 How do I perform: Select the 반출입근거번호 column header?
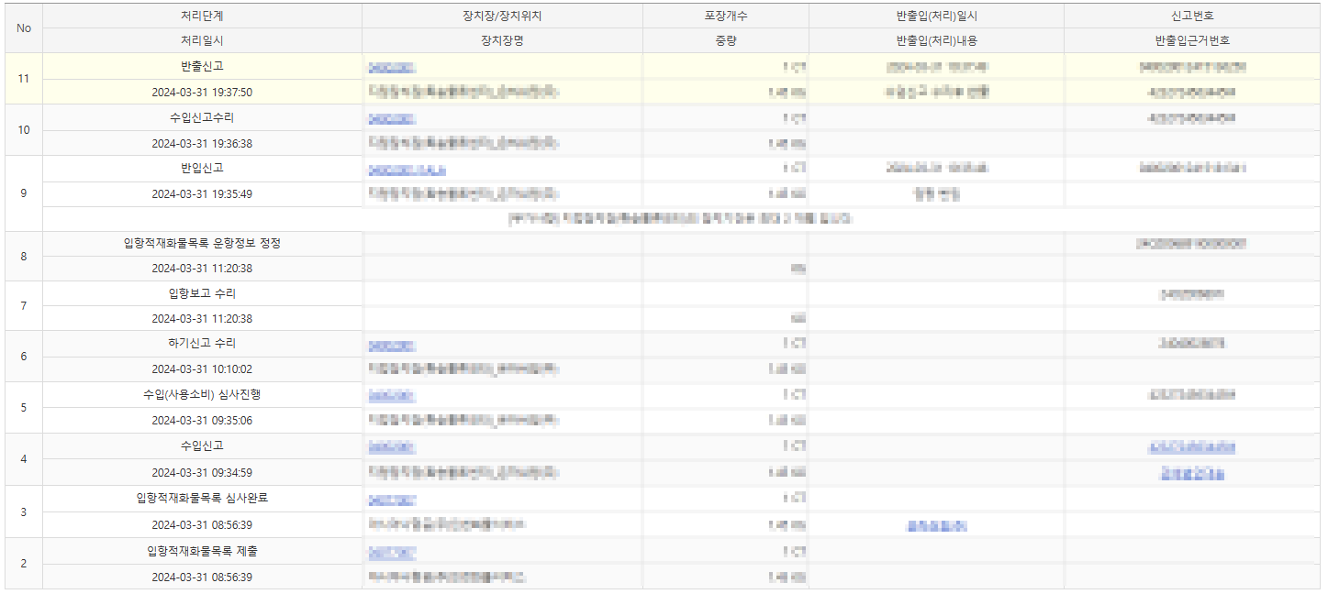[x=1192, y=40]
